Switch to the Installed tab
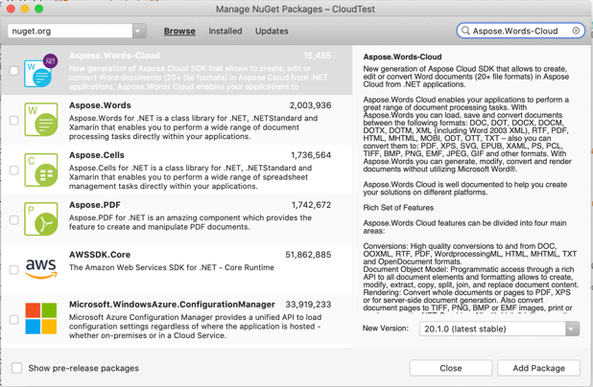Image resolution: width=593 pixels, height=387 pixels. coord(225,31)
